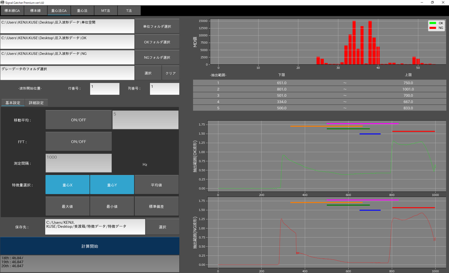Deselect the 重心Y feature
449x273 pixels.
112,185
